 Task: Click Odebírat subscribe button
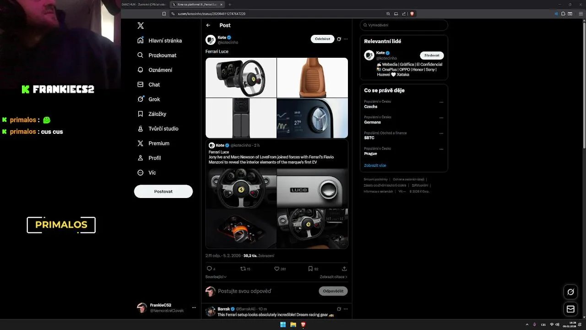pos(322,39)
